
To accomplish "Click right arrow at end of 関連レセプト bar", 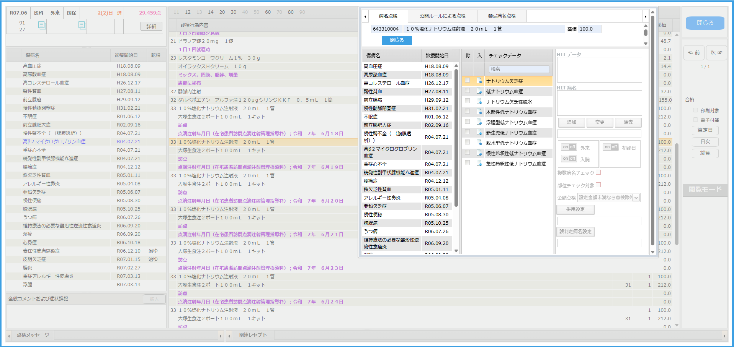I will (x=724, y=336).
